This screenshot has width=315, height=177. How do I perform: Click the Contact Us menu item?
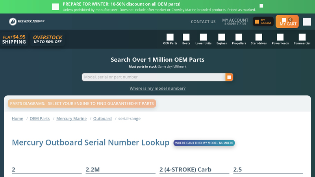pos(203,22)
